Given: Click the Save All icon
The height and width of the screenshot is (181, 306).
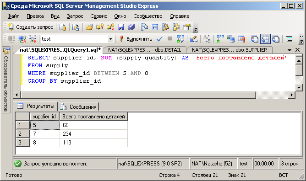Looking at the screenshot, I should [x=131, y=27].
